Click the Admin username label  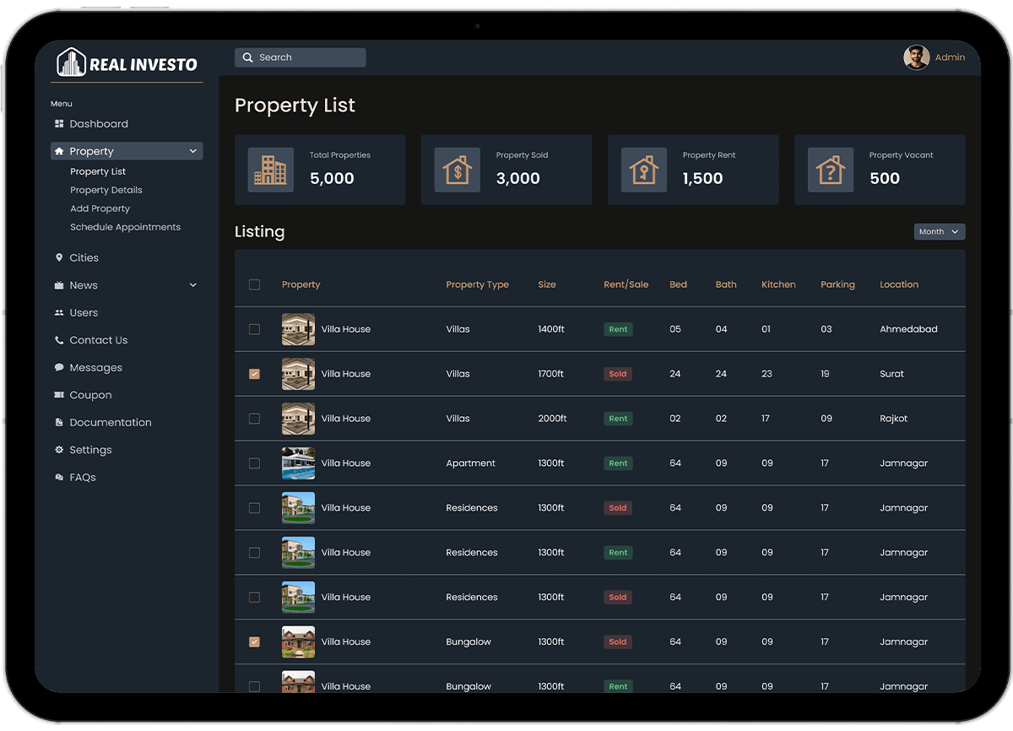950,57
